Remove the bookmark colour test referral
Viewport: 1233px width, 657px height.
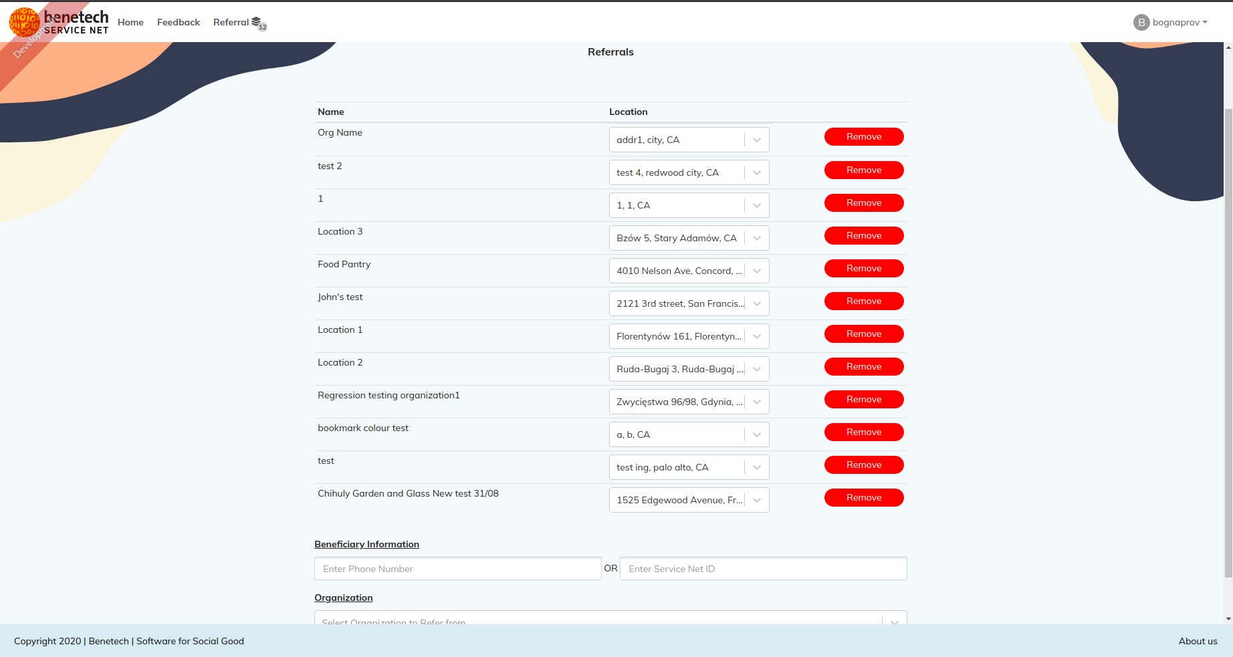(864, 432)
